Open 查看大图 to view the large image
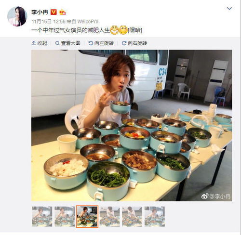The height and width of the screenshot is (235, 241). [x=67, y=43]
